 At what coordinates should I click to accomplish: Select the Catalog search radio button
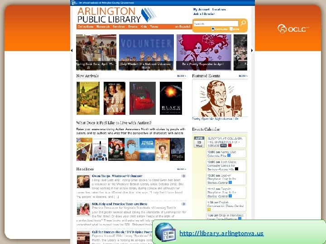[x=213, y=29]
